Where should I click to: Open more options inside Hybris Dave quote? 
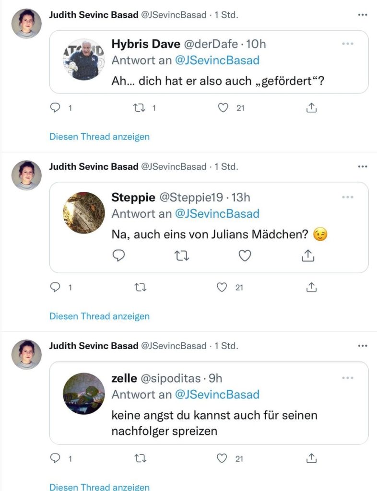click(x=347, y=44)
